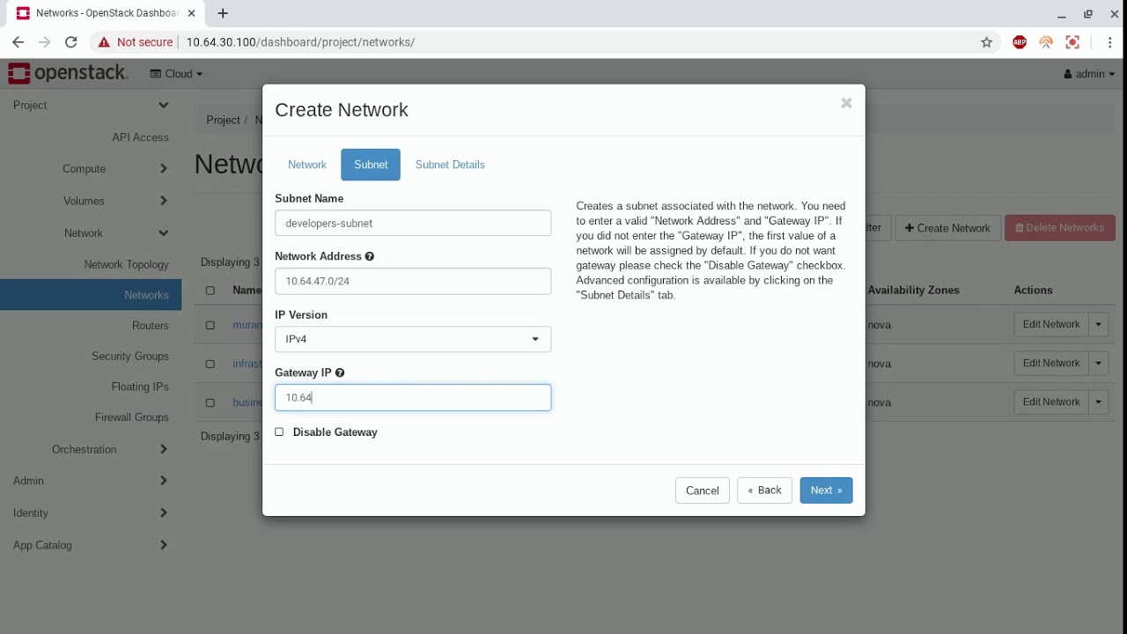Select the checkbox in the table header

click(x=210, y=291)
